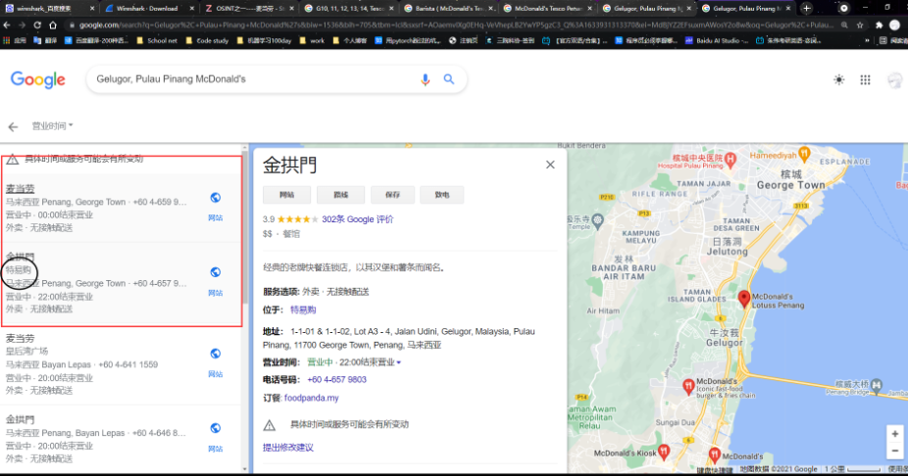This screenshot has height=476, width=908.
Task: Select the 极乐寺 temple map marker
Action: pyautogui.click(x=597, y=219)
